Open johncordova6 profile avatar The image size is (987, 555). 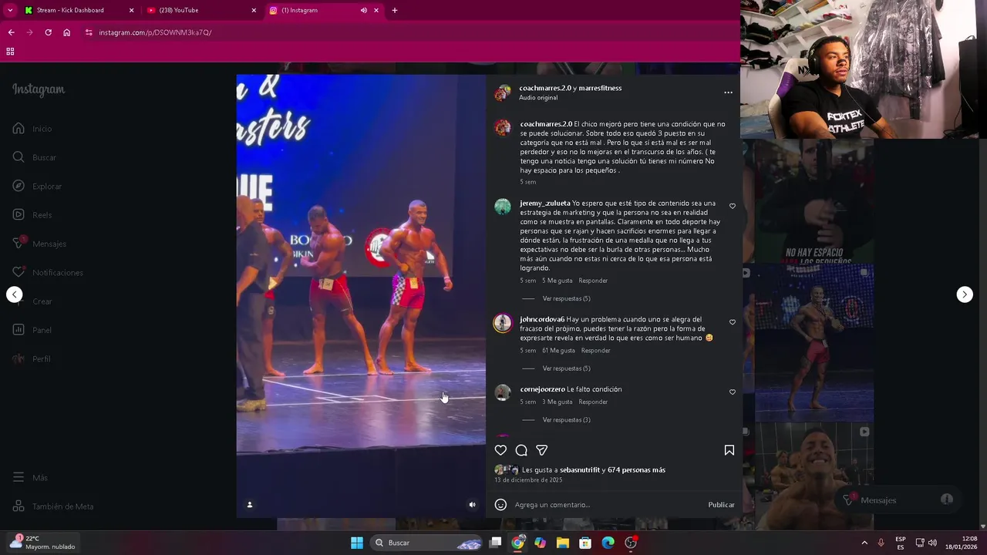(x=503, y=323)
